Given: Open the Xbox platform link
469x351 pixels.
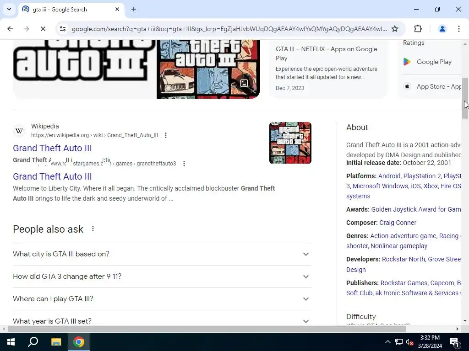Looking at the screenshot, I should 431,186.
